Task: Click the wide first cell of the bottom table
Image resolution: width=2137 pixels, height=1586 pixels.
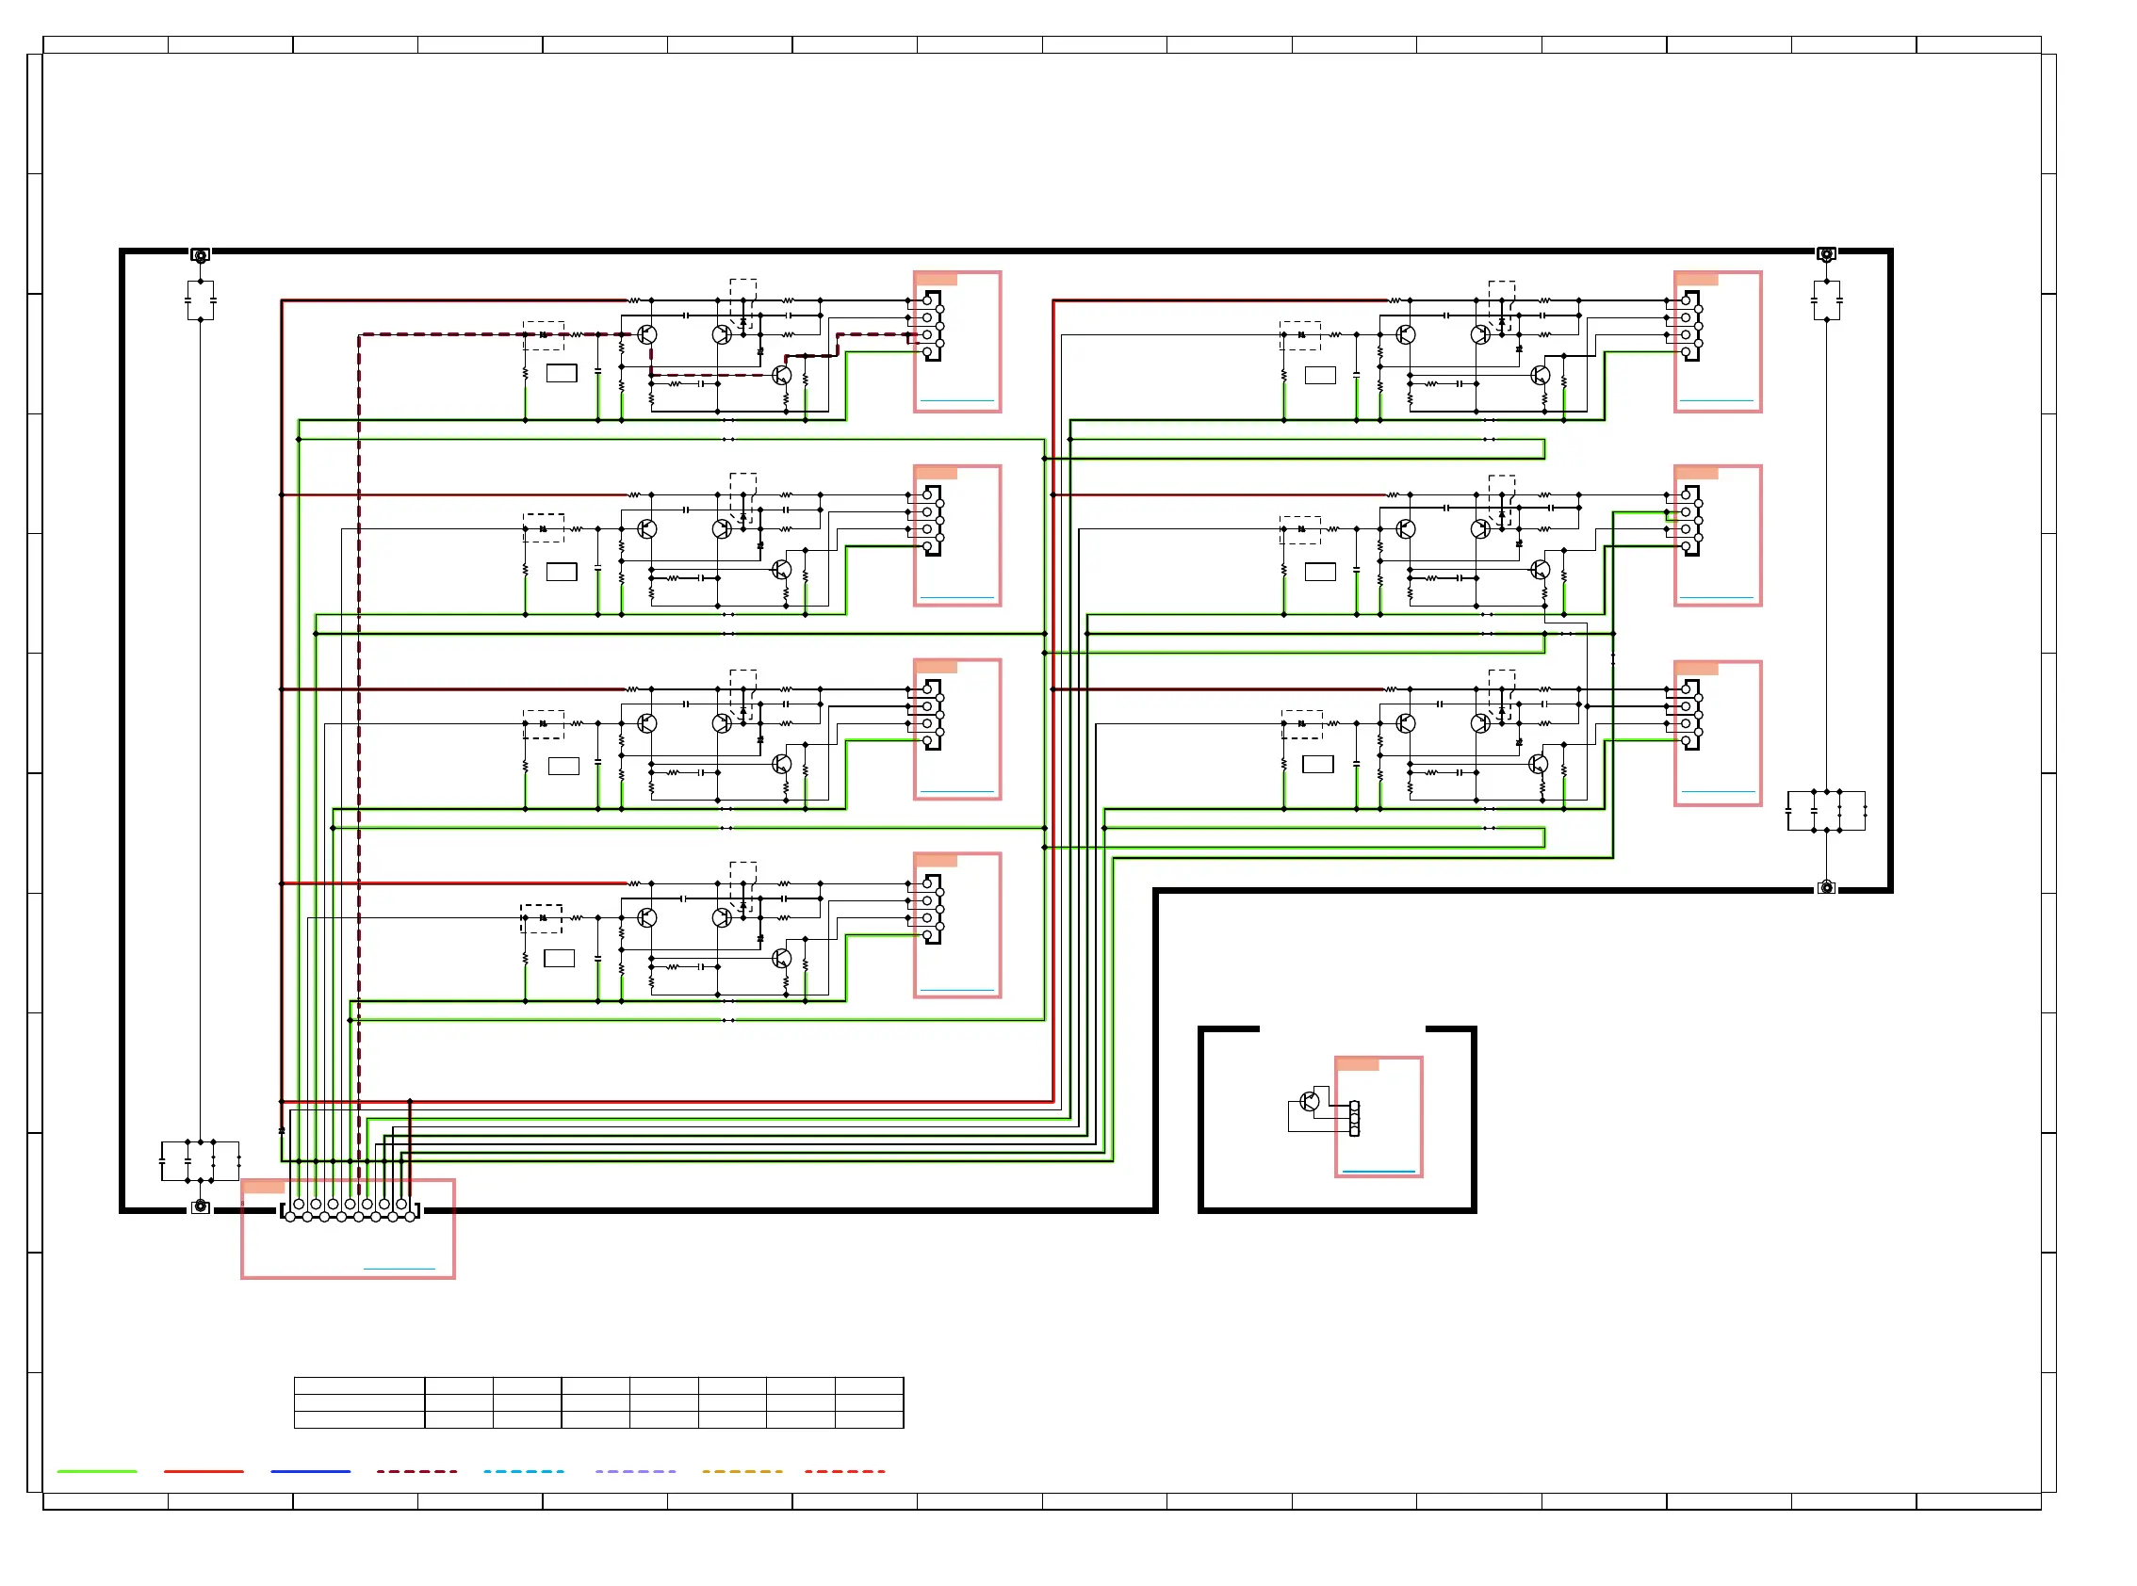Action: (x=359, y=1384)
